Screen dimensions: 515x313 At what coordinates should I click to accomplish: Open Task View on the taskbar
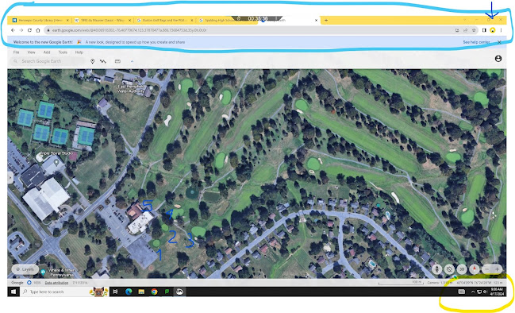(x=115, y=292)
